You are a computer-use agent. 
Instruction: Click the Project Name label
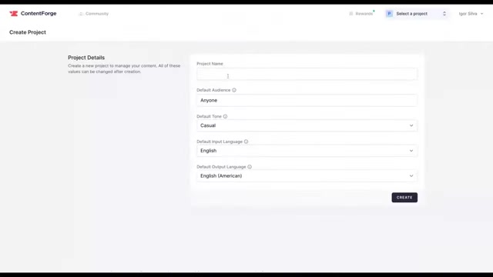[210, 64]
